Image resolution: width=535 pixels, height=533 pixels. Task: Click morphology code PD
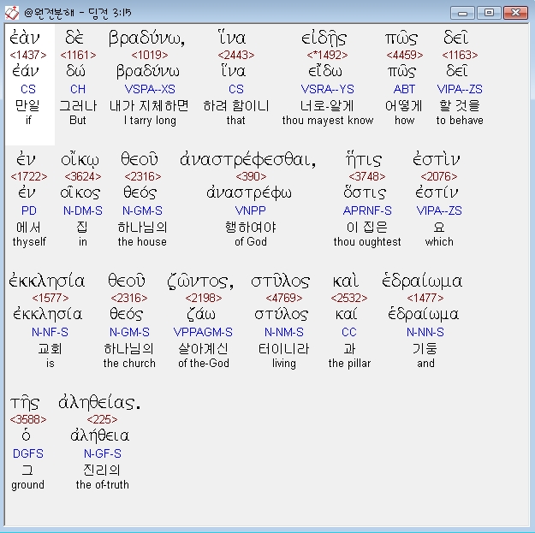[29, 210]
